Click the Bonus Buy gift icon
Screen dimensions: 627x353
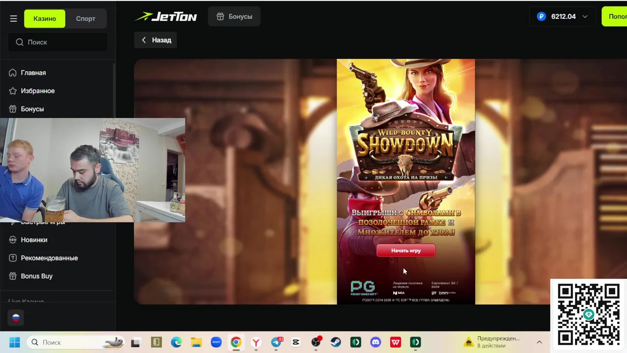coord(13,276)
